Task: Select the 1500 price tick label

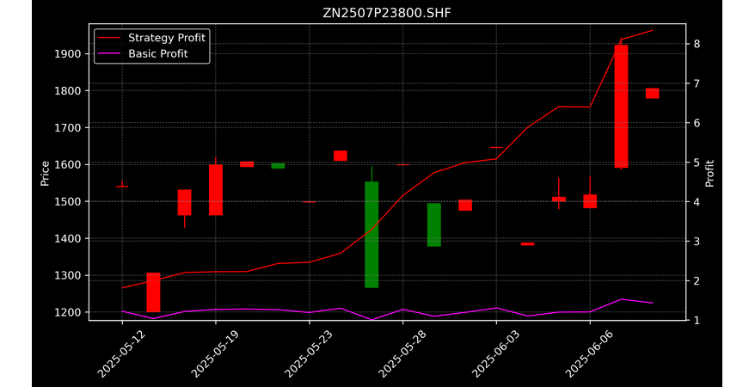Action: click(69, 202)
